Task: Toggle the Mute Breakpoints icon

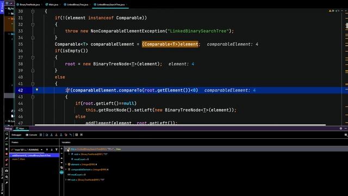Action: [x=7, y=164]
